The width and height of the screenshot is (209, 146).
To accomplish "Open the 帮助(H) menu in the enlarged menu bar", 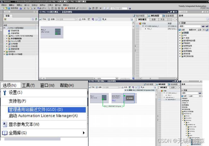I will click(67, 85).
